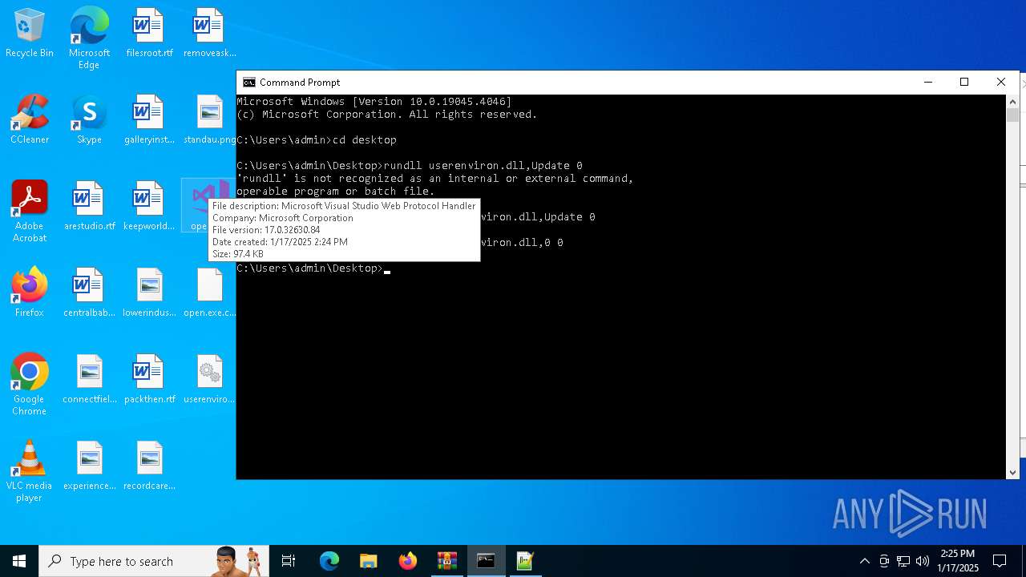Select the galleryinst Word document icon
Screen dimensions: 1026x577
149,120
